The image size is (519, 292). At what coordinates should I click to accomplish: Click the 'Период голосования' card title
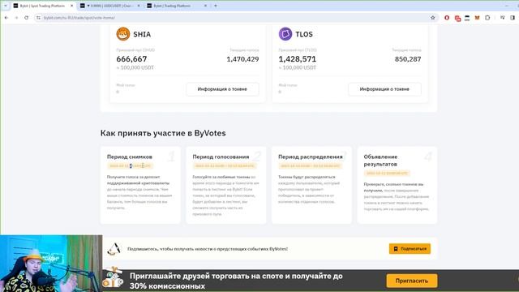[x=221, y=157]
